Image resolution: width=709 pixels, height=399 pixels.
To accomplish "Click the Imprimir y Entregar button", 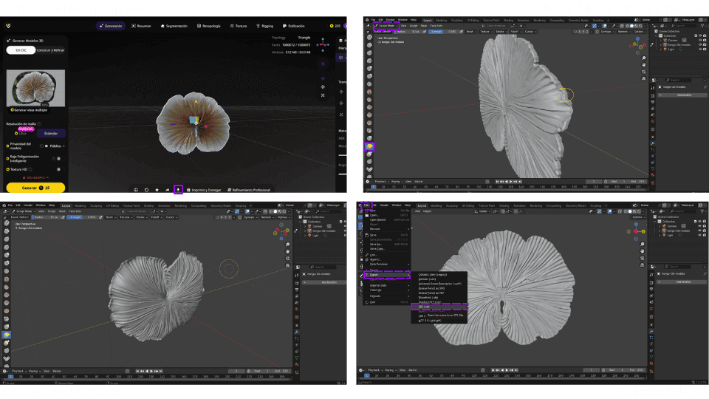I will [x=203, y=189].
